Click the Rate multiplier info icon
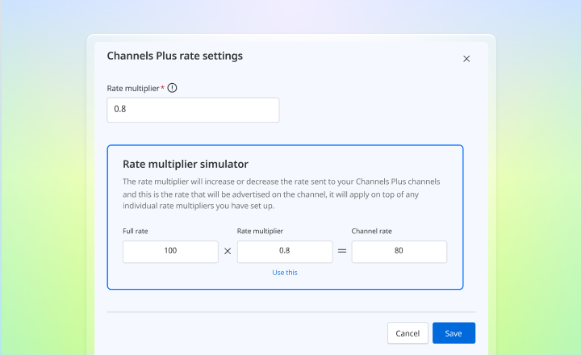The width and height of the screenshot is (581, 355). (172, 88)
